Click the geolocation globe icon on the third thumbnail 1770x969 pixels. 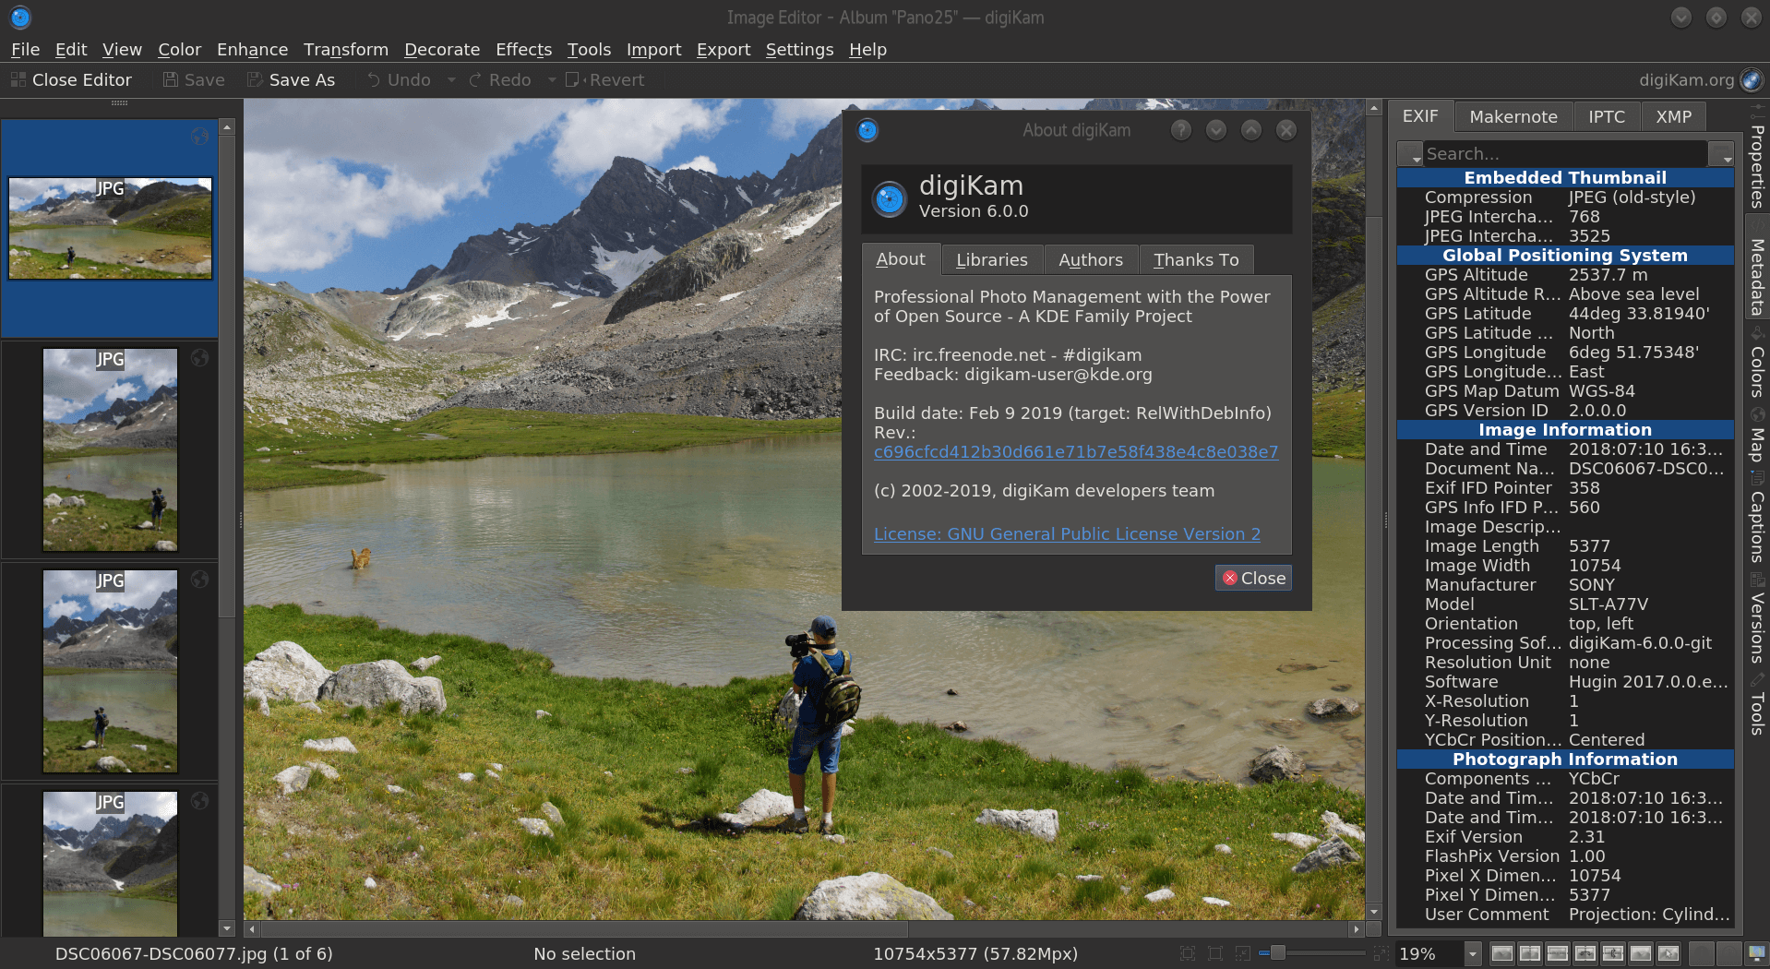click(199, 580)
